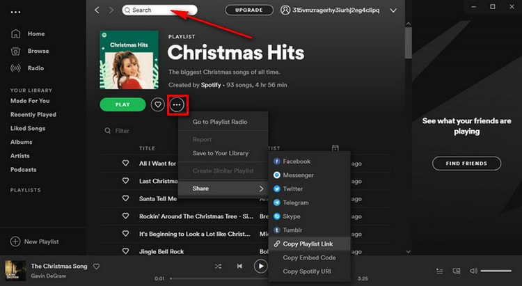Screen dimensions: 522x286
Task: Open artist Gavin DeGraw link
Action: [x=49, y=276]
